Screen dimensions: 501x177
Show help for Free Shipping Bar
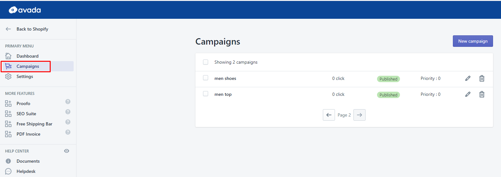coord(68,122)
